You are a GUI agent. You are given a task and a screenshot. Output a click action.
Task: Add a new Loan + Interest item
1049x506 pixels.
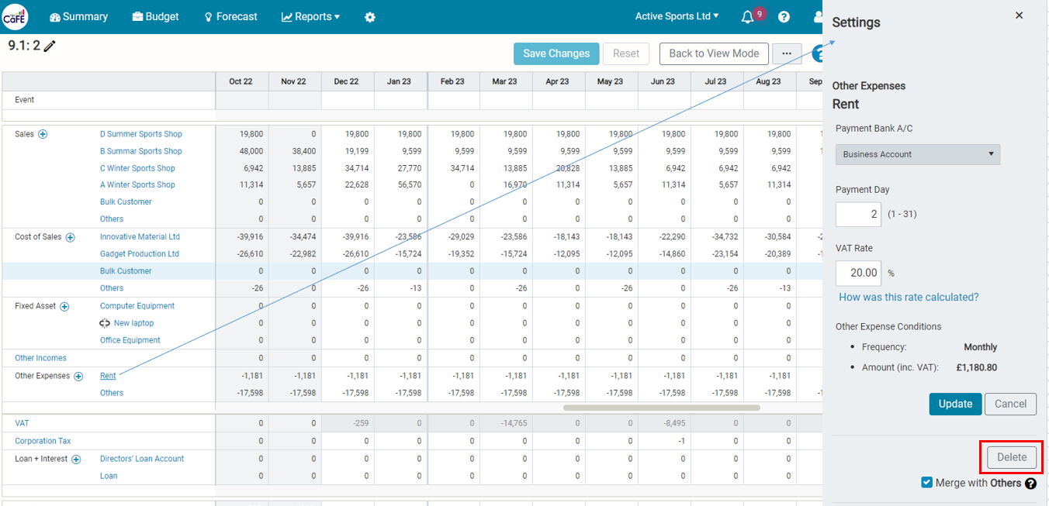coord(76,460)
